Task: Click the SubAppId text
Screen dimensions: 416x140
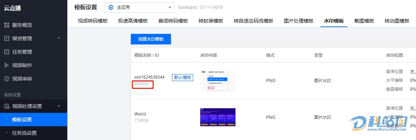Action: click(x=200, y=7)
